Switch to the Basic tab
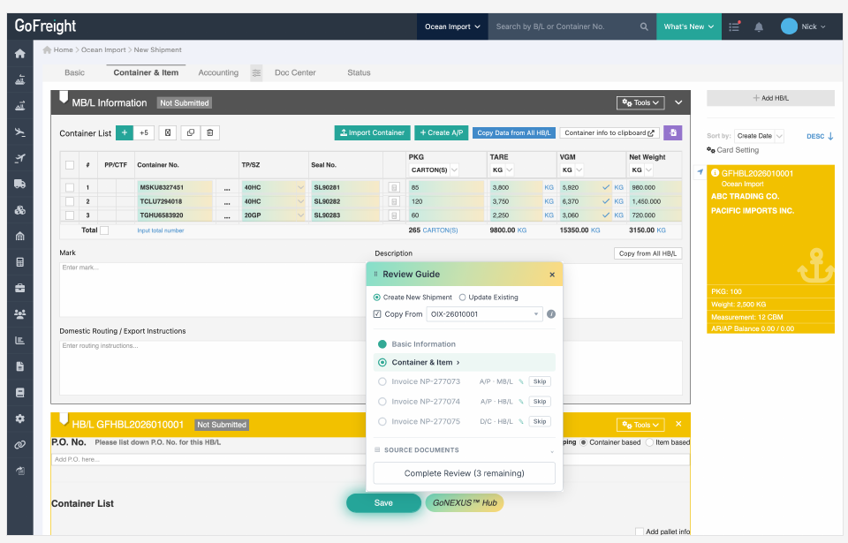This screenshot has width=848, height=543. pyautogui.click(x=74, y=72)
